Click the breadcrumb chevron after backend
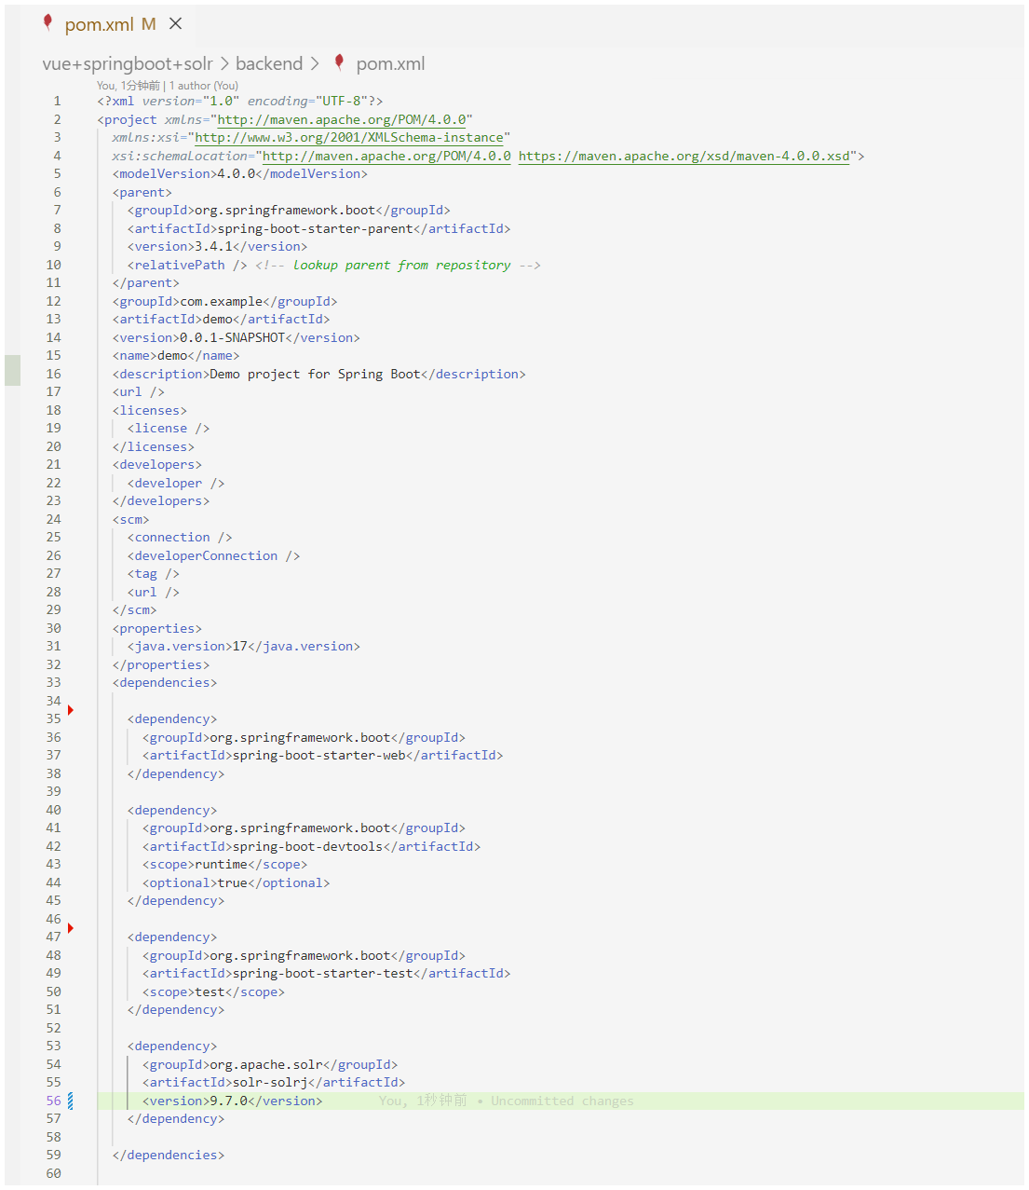This screenshot has width=1029, height=1190. click(x=315, y=63)
